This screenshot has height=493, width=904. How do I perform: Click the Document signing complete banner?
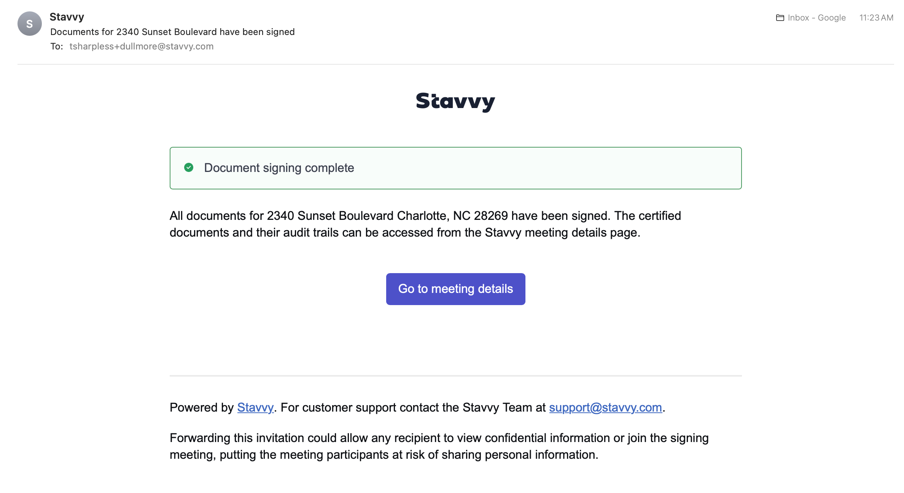click(x=455, y=168)
